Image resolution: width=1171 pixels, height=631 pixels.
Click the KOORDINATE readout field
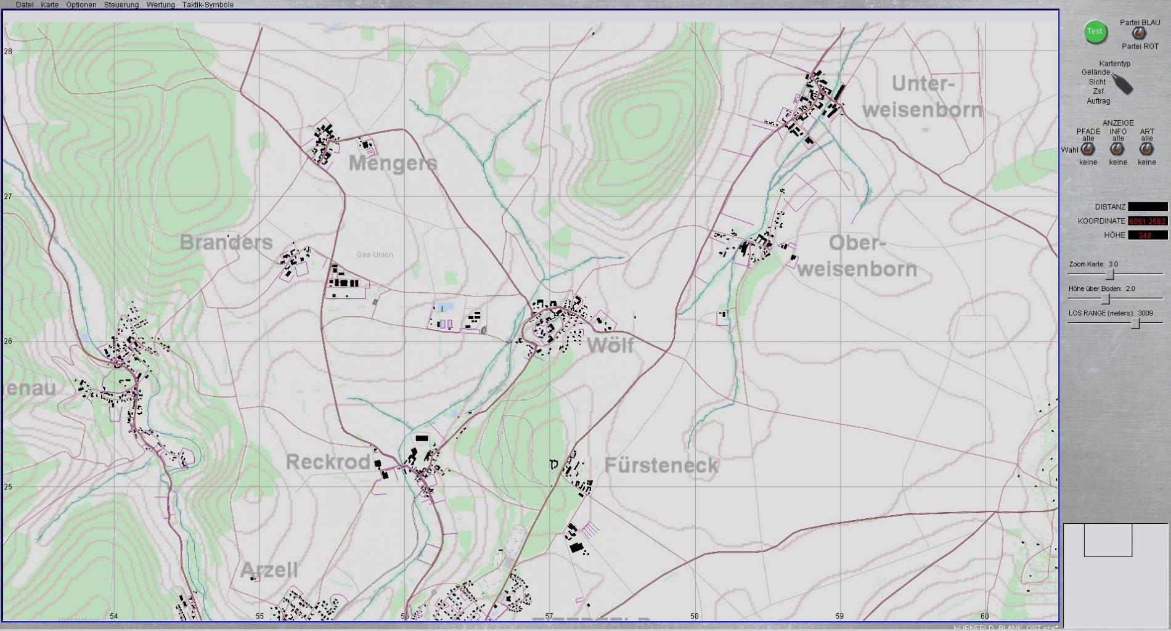(1148, 221)
